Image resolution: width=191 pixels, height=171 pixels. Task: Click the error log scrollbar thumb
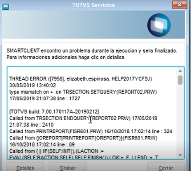coord(180,80)
